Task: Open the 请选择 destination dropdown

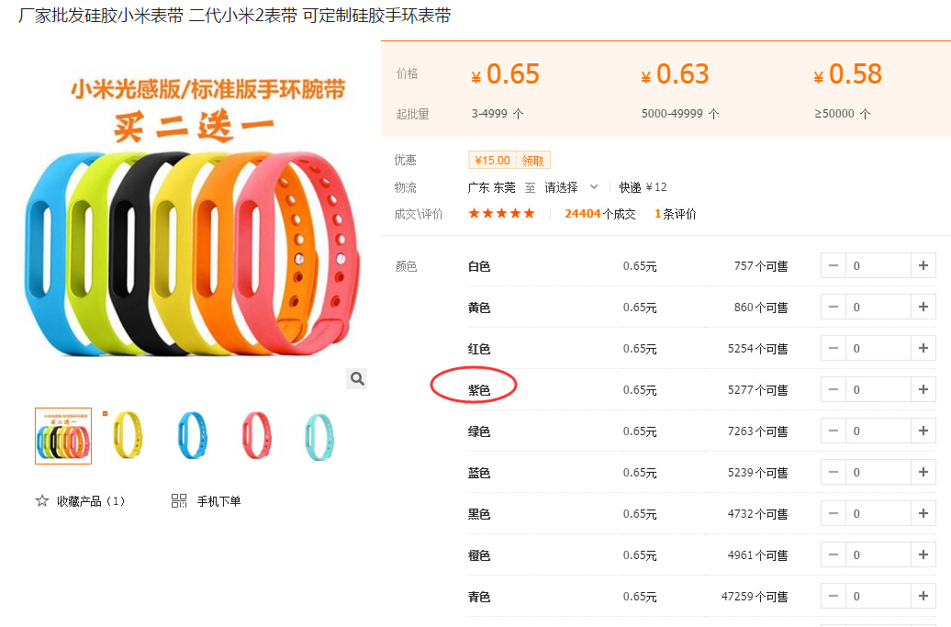Action: (x=571, y=187)
